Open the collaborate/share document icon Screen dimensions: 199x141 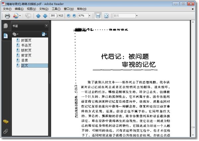(x=16, y=16)
